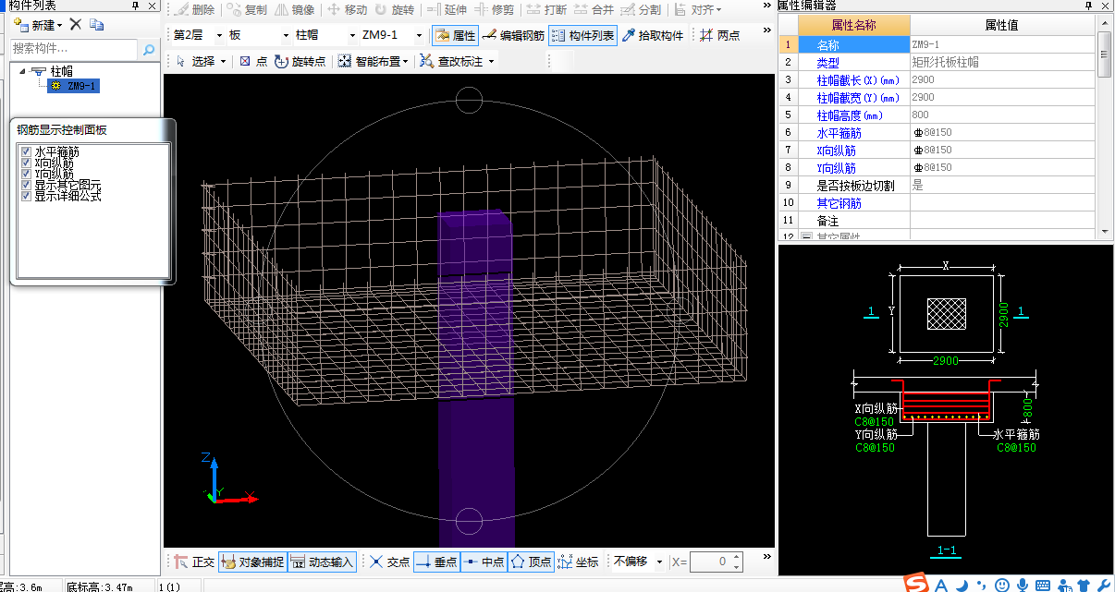This screenshot has width=1115, height=592.
Task: Click the 属性 (Properties) toolbar button
Action: (455, 36)
